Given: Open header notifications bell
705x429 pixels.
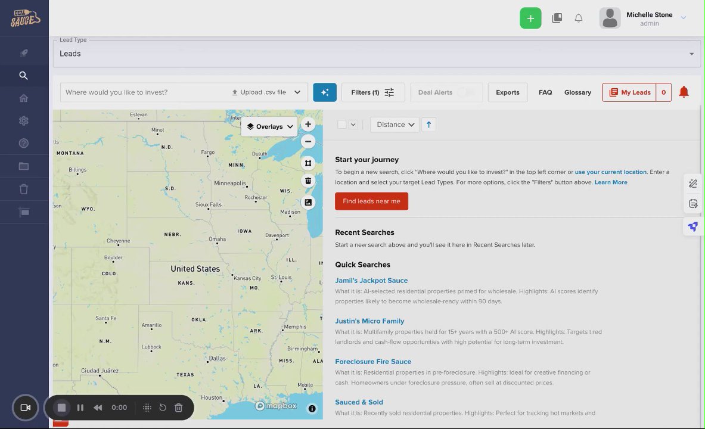Looking at the screenshot, I should pyautogui.click(x=579, y=18).
